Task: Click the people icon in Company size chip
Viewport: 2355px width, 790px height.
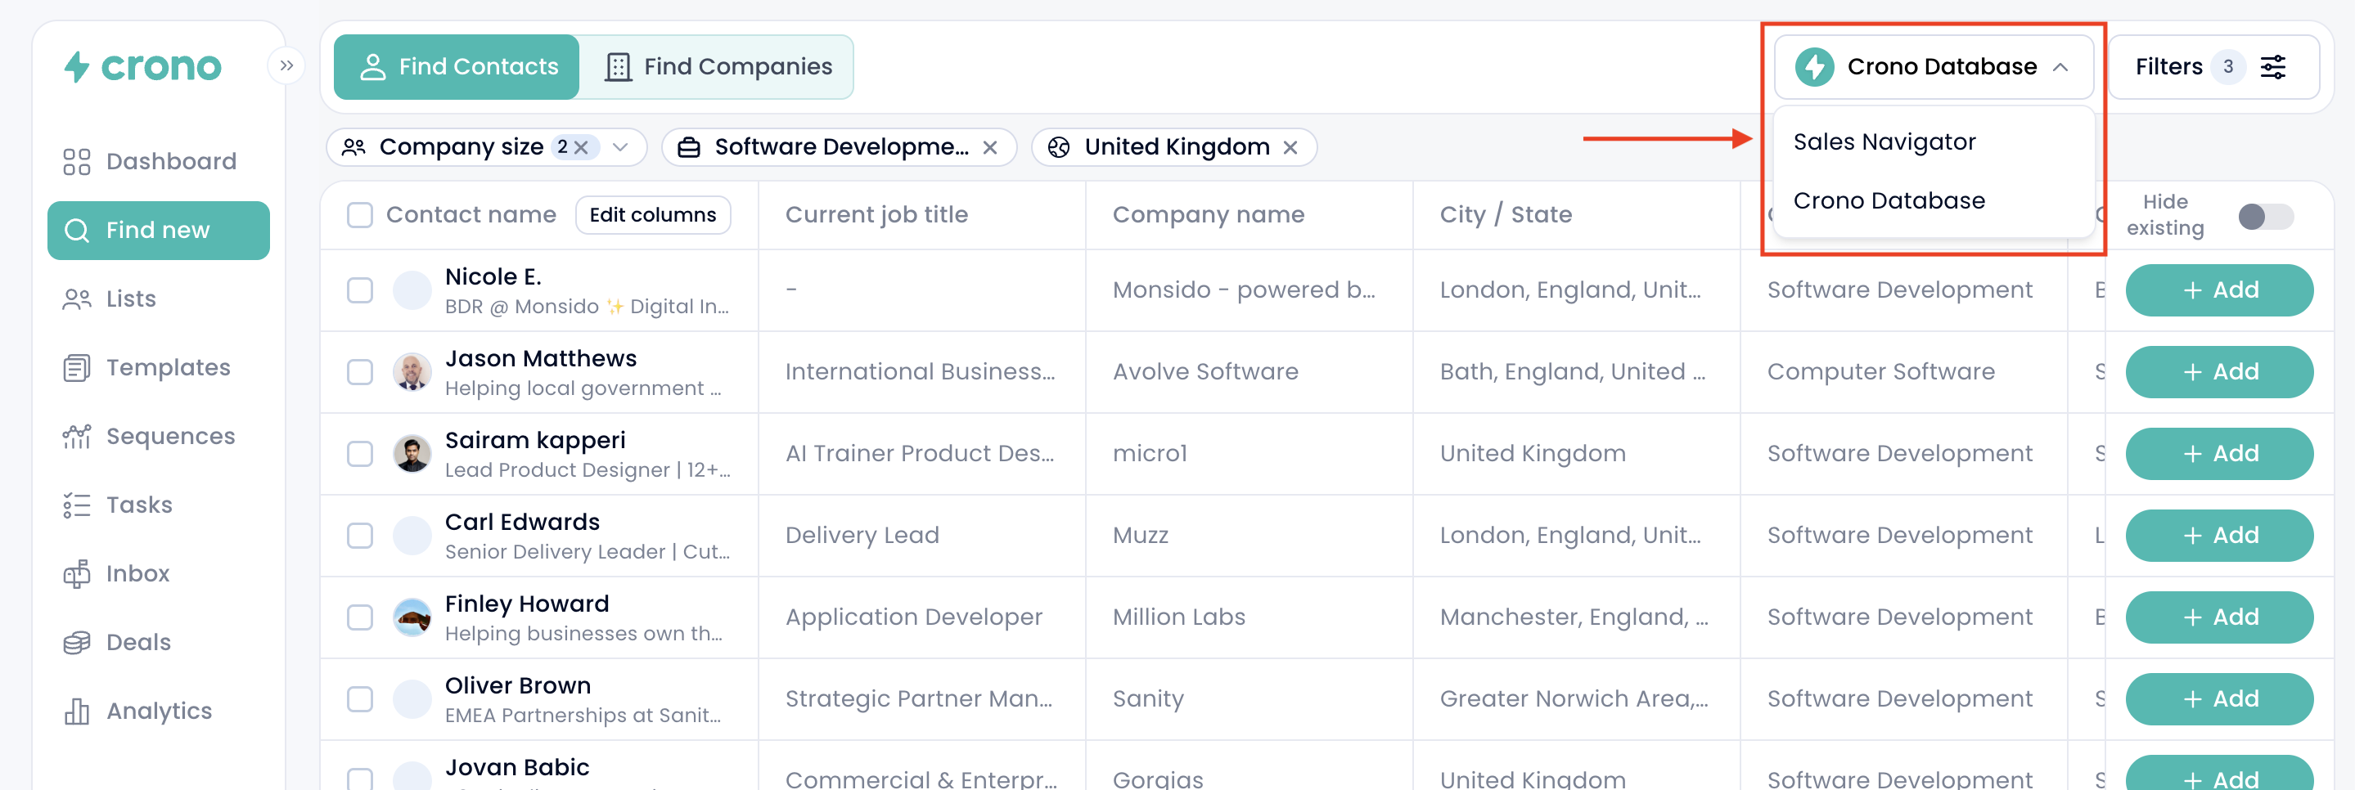Action: click(353, 148)
